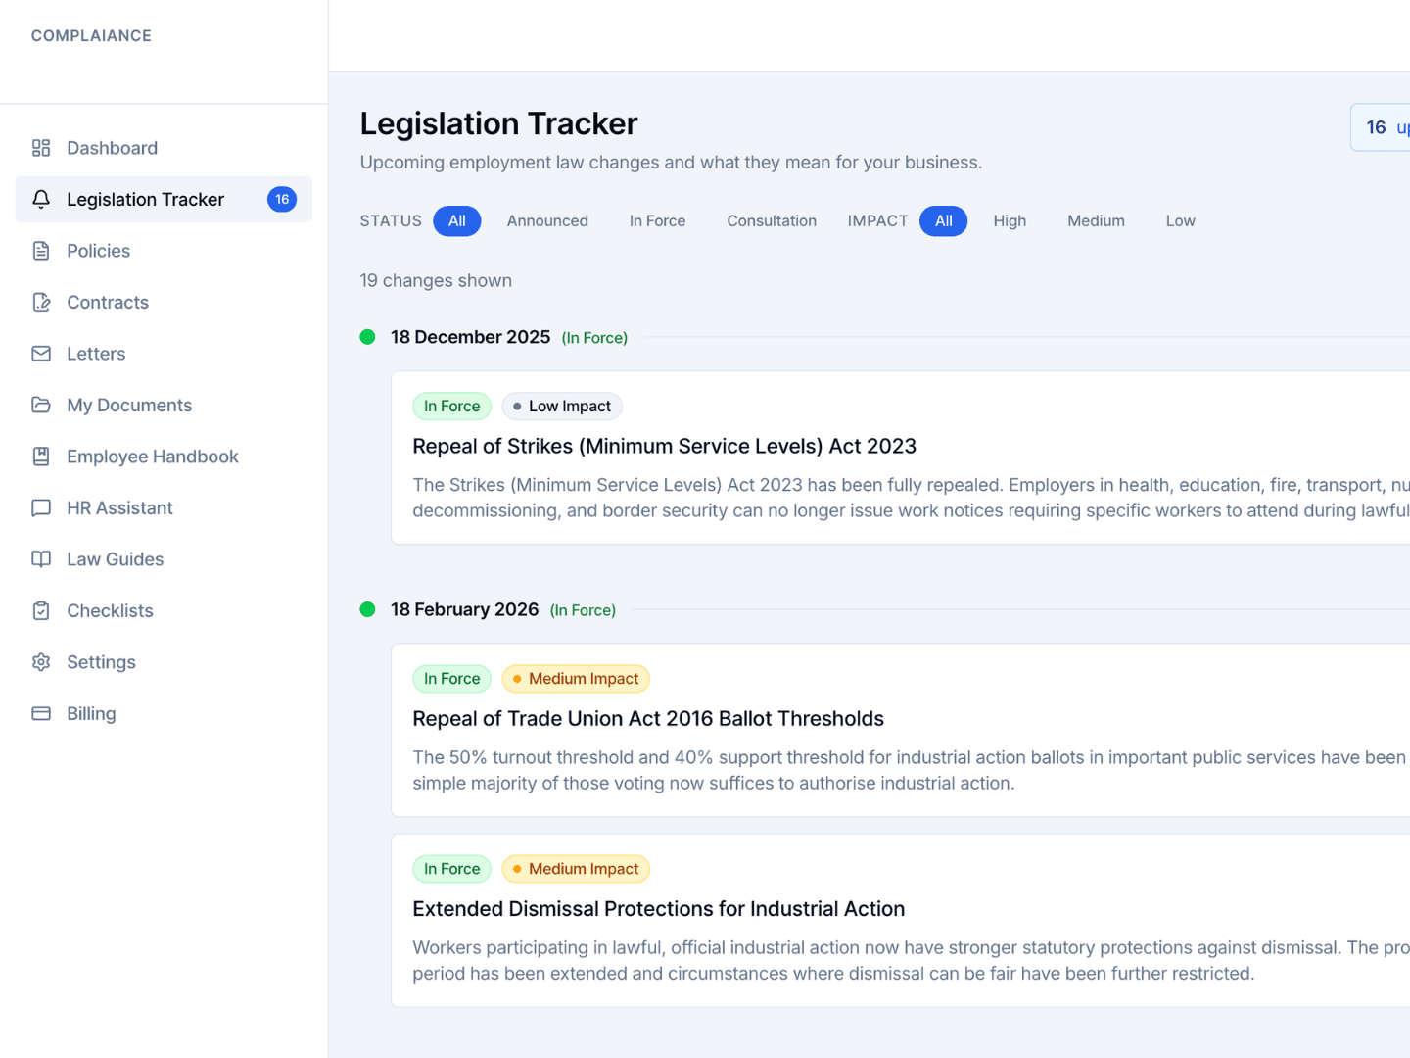Open the Settings gear icon
Screen dimensions: 1410x1058
click(41, 661)
